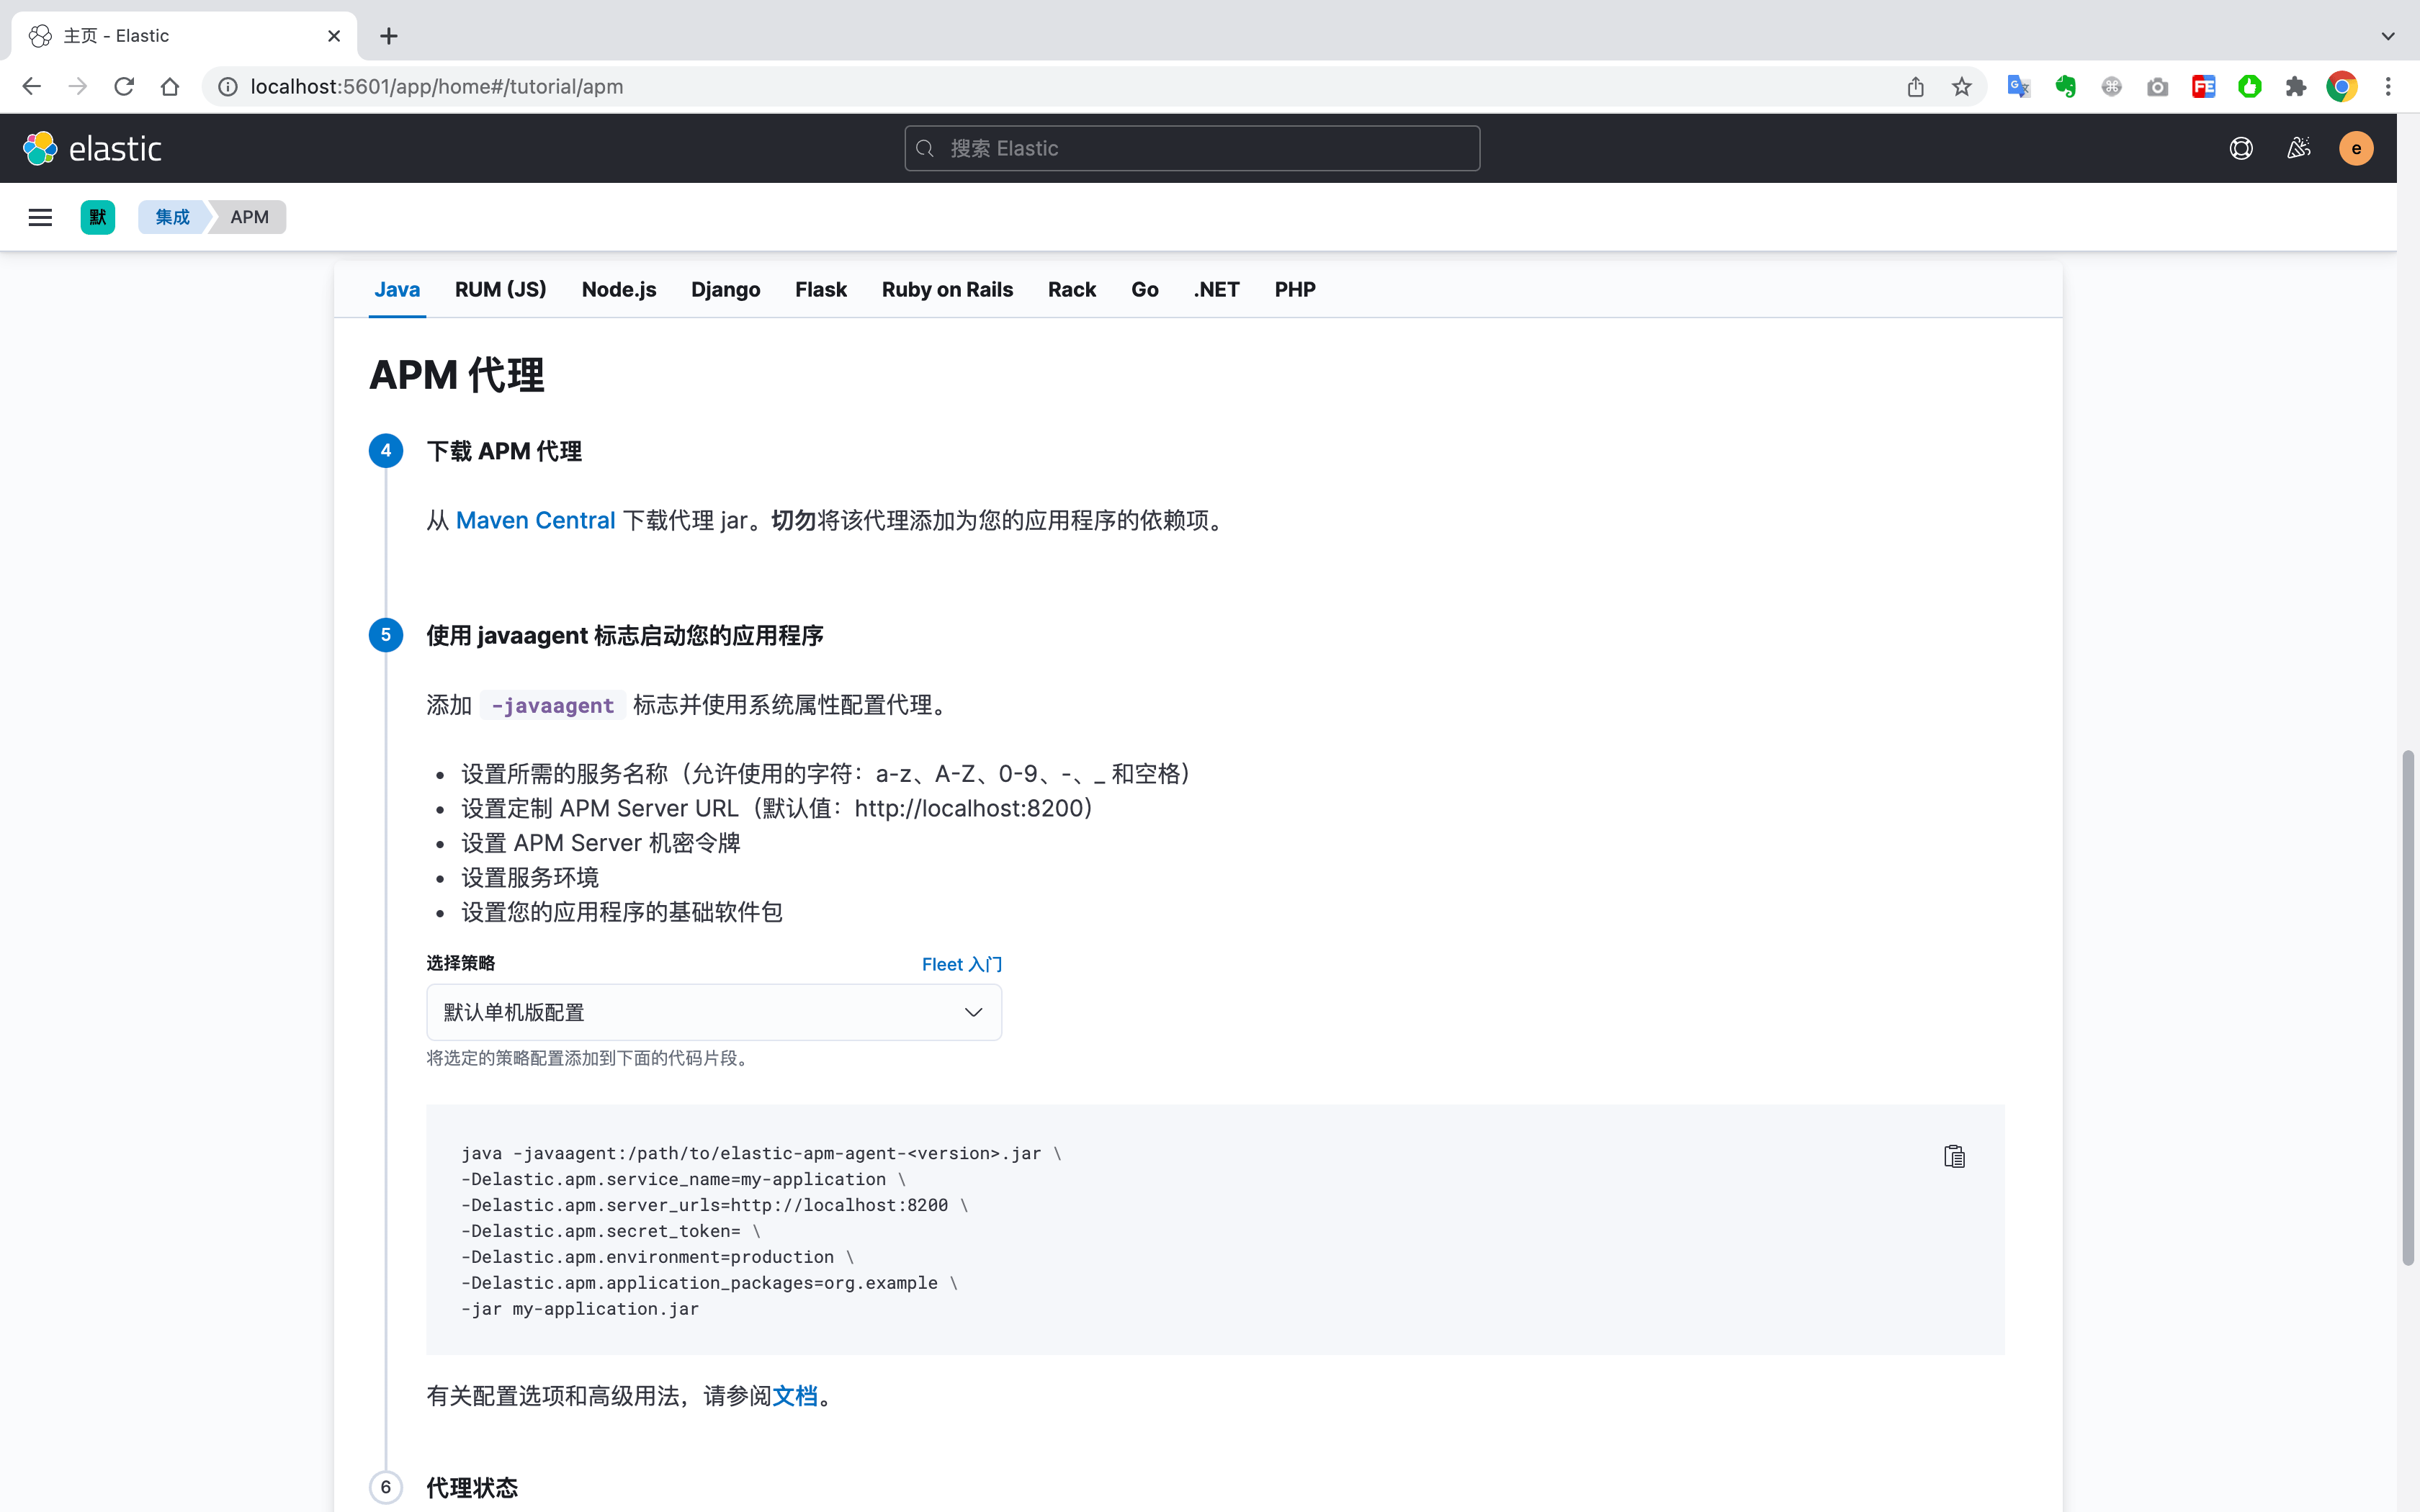Switch to the Ruby on Rails tab
Screen dimensions: 2420x1512
pos(947,290)
